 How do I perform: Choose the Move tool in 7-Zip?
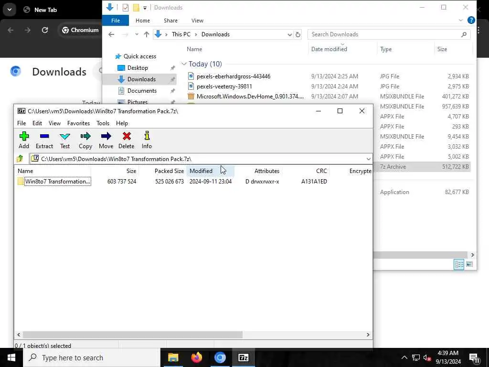106,140
